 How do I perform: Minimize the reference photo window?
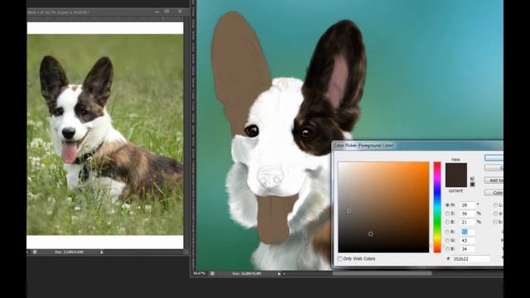coord(157,12)
